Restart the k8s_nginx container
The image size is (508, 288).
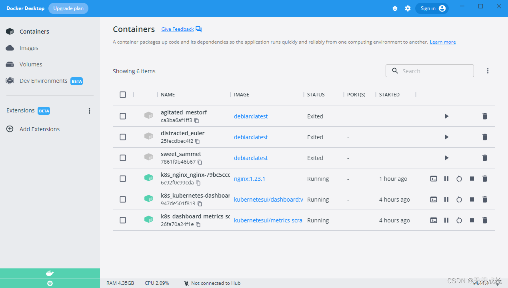pyautogui.click(x=459, y=179)
